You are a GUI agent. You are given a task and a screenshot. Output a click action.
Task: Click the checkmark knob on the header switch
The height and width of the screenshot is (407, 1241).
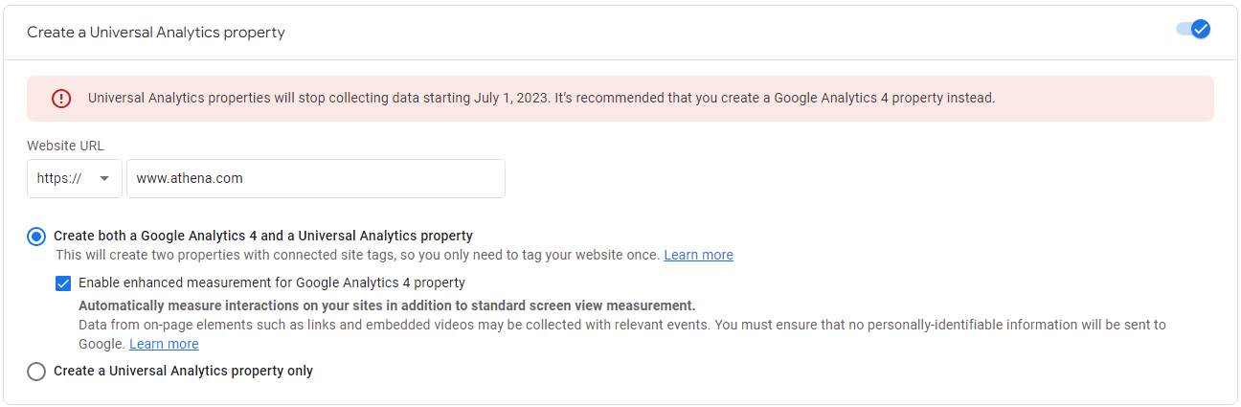pyautogui.click(x=1201, y=29)
